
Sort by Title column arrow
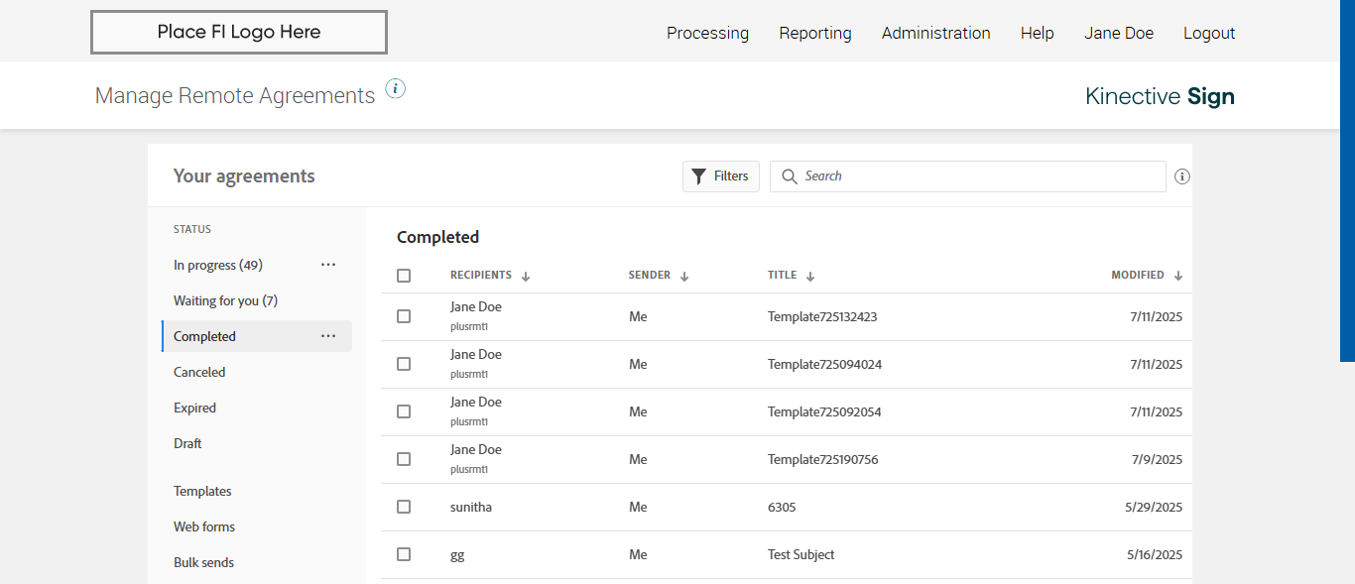click(x=810, y=277)
